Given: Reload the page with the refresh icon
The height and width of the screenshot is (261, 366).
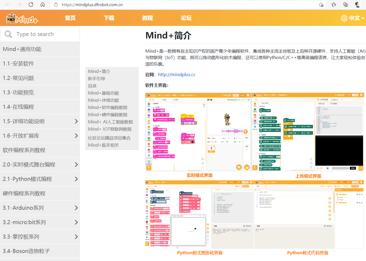Looking at the screenshot, I should tap(31, 5).
